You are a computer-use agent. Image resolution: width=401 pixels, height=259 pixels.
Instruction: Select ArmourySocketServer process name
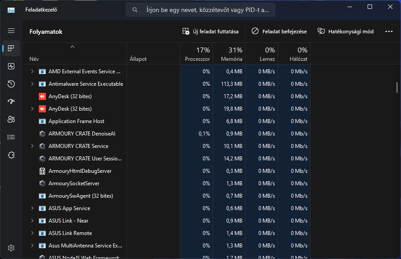pyautogui.click(x=74, y=183)
